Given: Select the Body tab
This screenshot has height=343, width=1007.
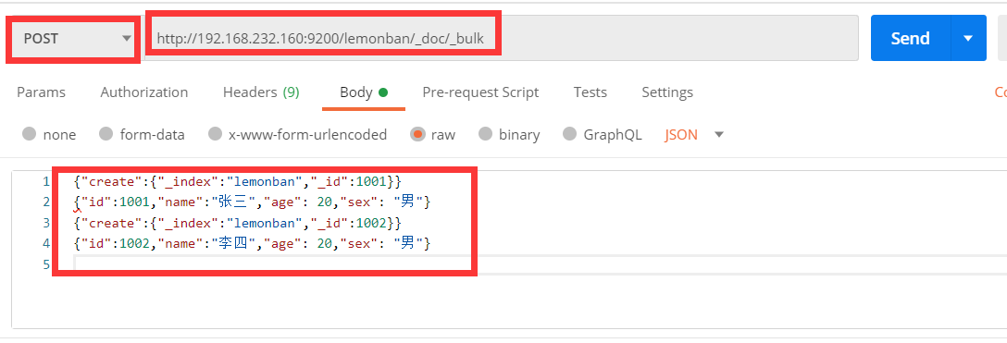Looking at the screenshot, I should pyautogui.click(x=364, y=92).
